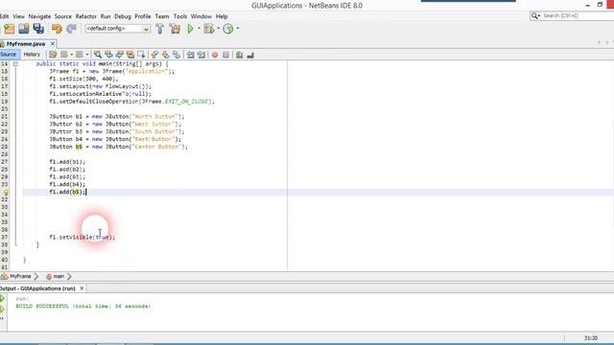Open Profile Project dropdown arrow
Viewport: 614px width, 345px height.
[238, 28]
